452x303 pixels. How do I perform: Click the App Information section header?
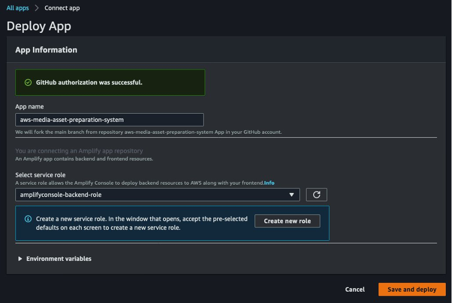(47, 49)
